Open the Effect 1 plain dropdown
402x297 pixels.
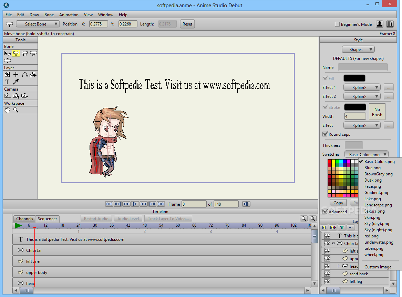[x=362, y=88]
